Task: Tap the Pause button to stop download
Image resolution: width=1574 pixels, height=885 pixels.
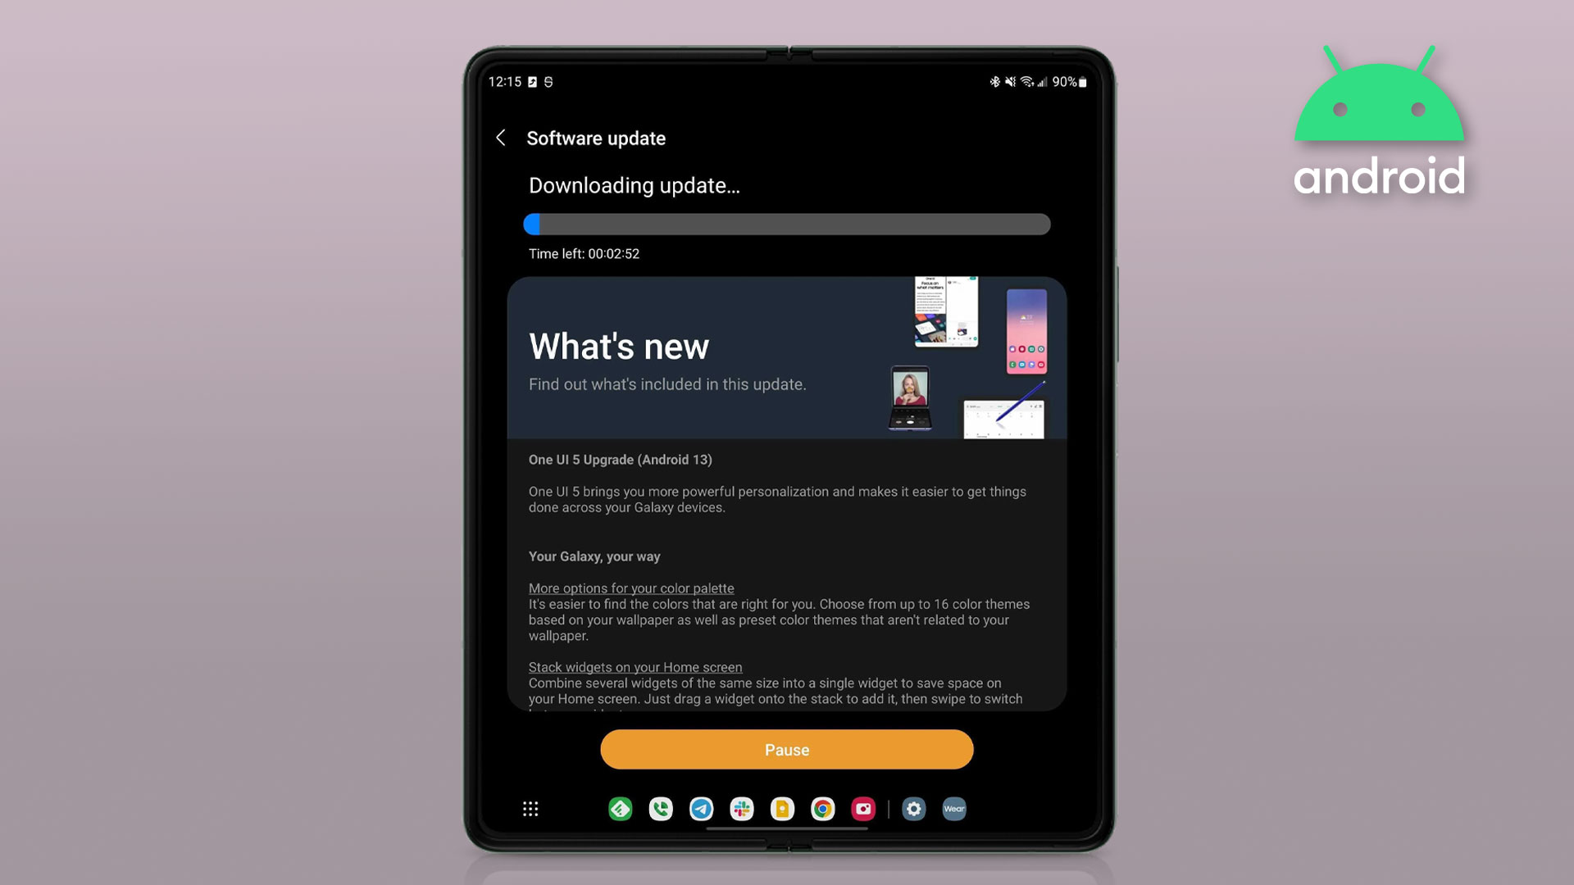Action: (787, 749)
